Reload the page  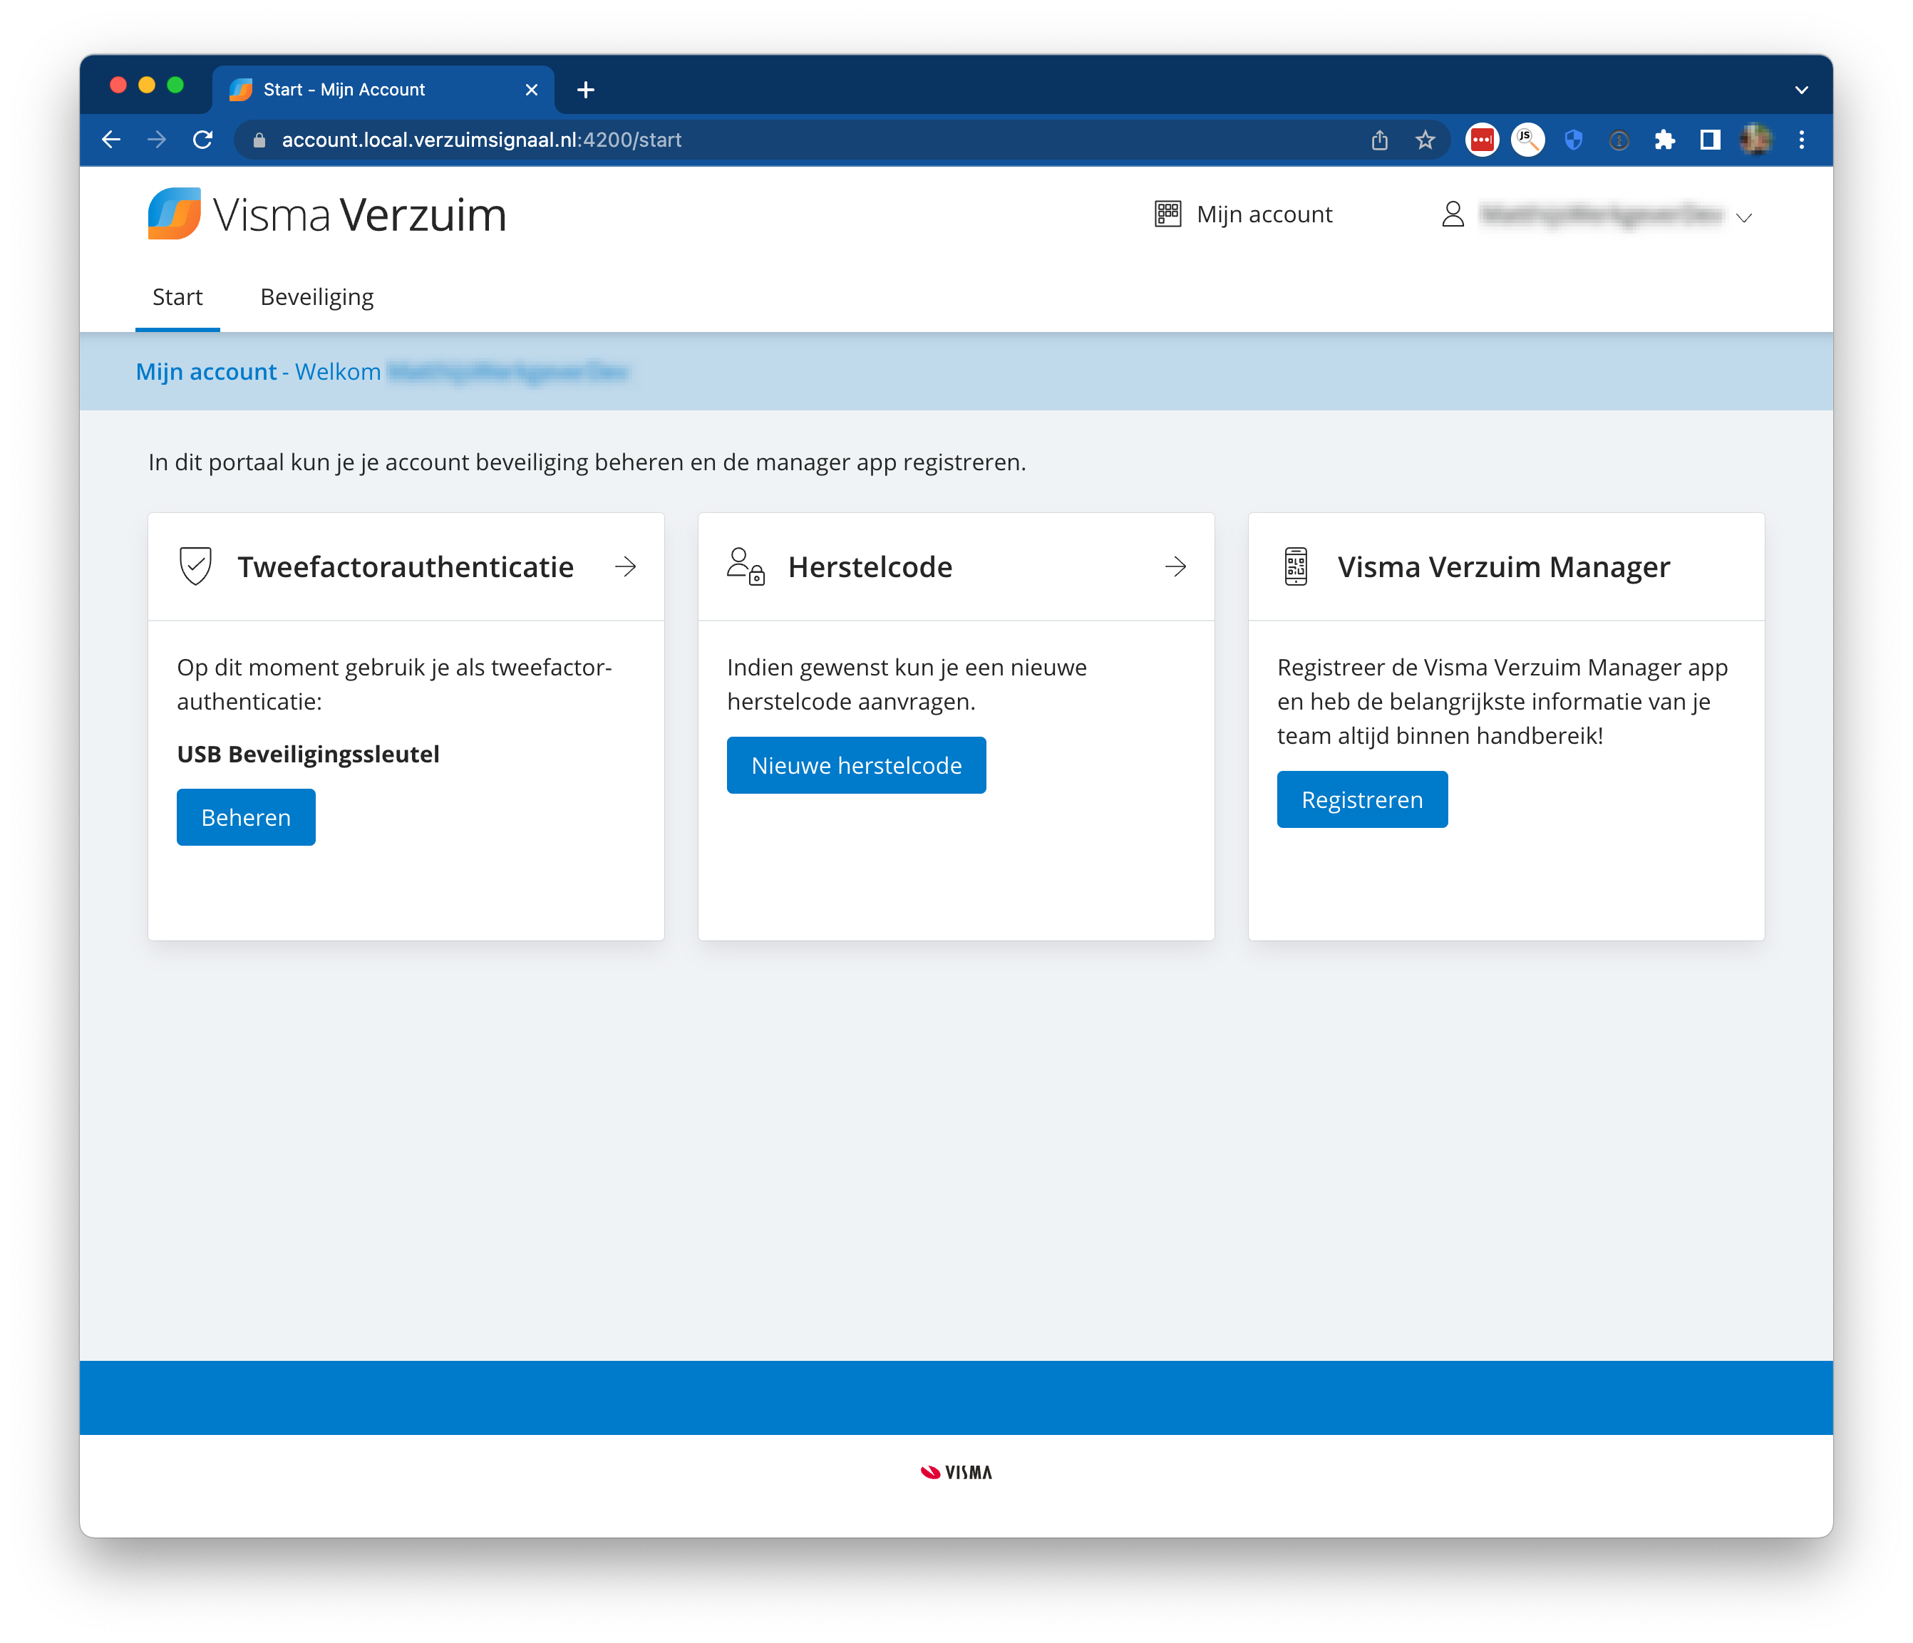tap(203, 140)
